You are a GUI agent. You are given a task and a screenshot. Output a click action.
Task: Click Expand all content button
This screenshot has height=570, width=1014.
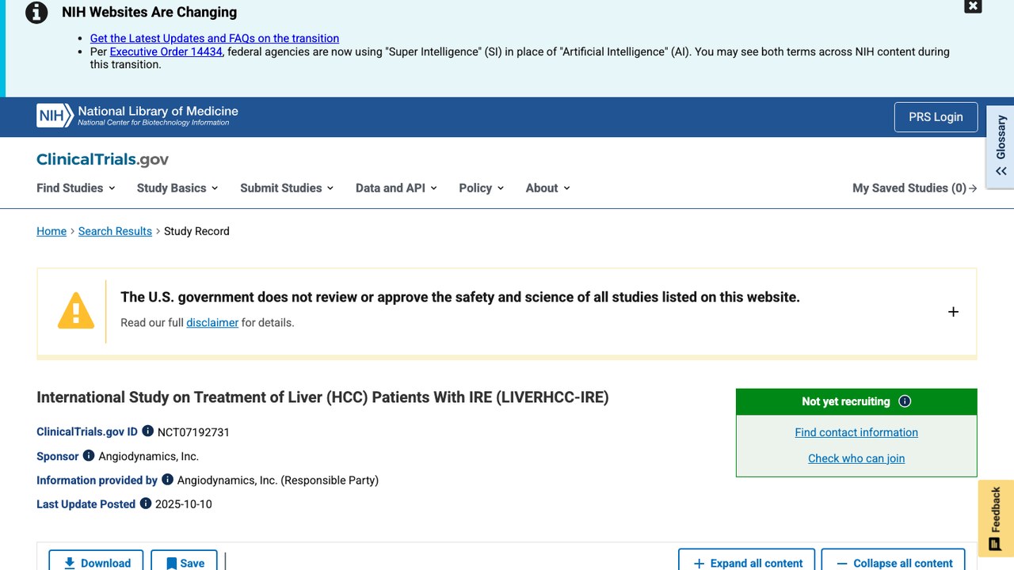(x=747, y=562)
